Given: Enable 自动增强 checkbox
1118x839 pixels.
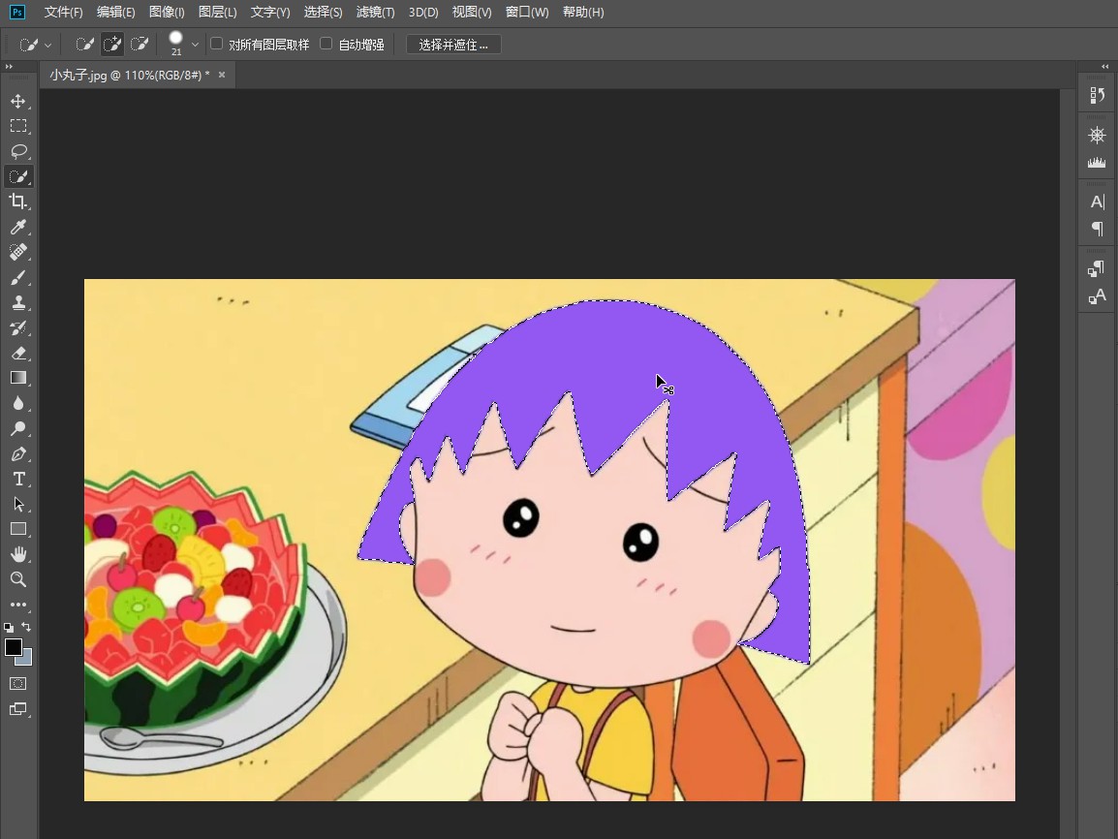Looking at the screenshot, I should (x=326, y=45).
